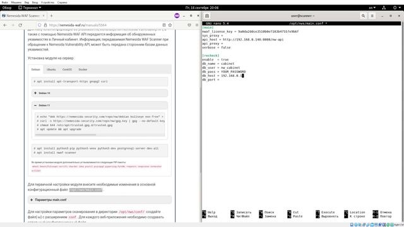This screenshot has height=227, width=404.
Task: Open the Терминал application menu dropdown
Action: 30,8
